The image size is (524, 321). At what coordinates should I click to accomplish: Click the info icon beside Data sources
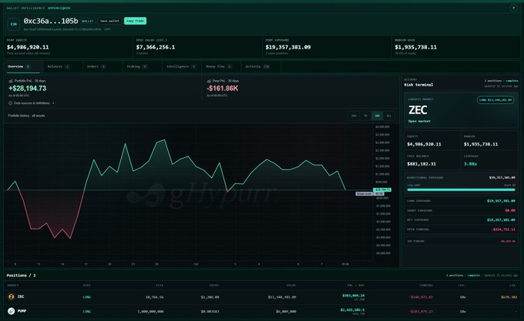[10, 103]
